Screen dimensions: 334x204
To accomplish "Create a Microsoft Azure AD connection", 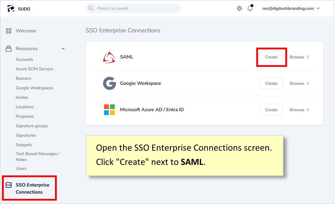I will (x=271, y=110).
